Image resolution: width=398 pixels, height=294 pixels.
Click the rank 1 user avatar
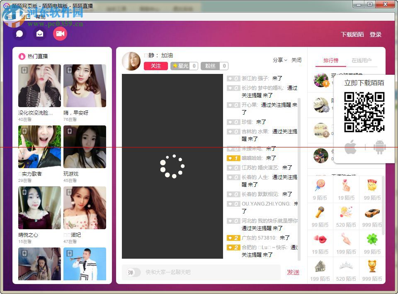[x=321, y=80]
